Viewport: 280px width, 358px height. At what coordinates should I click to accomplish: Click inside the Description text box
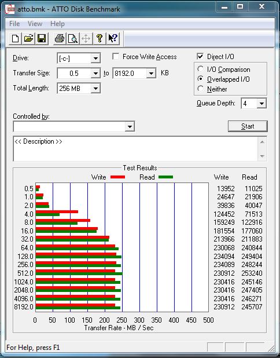tap(136, 149)
